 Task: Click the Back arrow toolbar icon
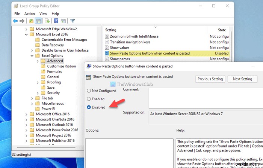pyautogui.click(x=15, y=21)
